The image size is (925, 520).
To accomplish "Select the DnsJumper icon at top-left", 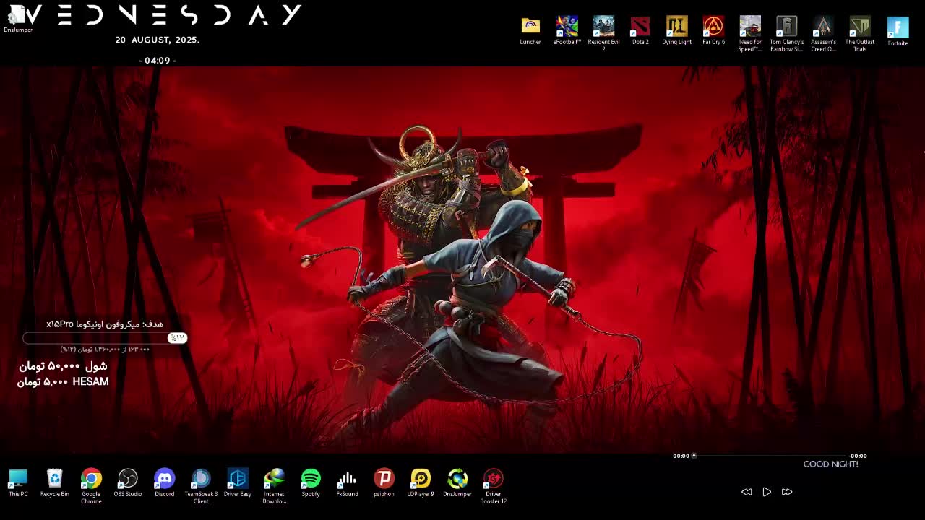I will (x=17, y=19).
